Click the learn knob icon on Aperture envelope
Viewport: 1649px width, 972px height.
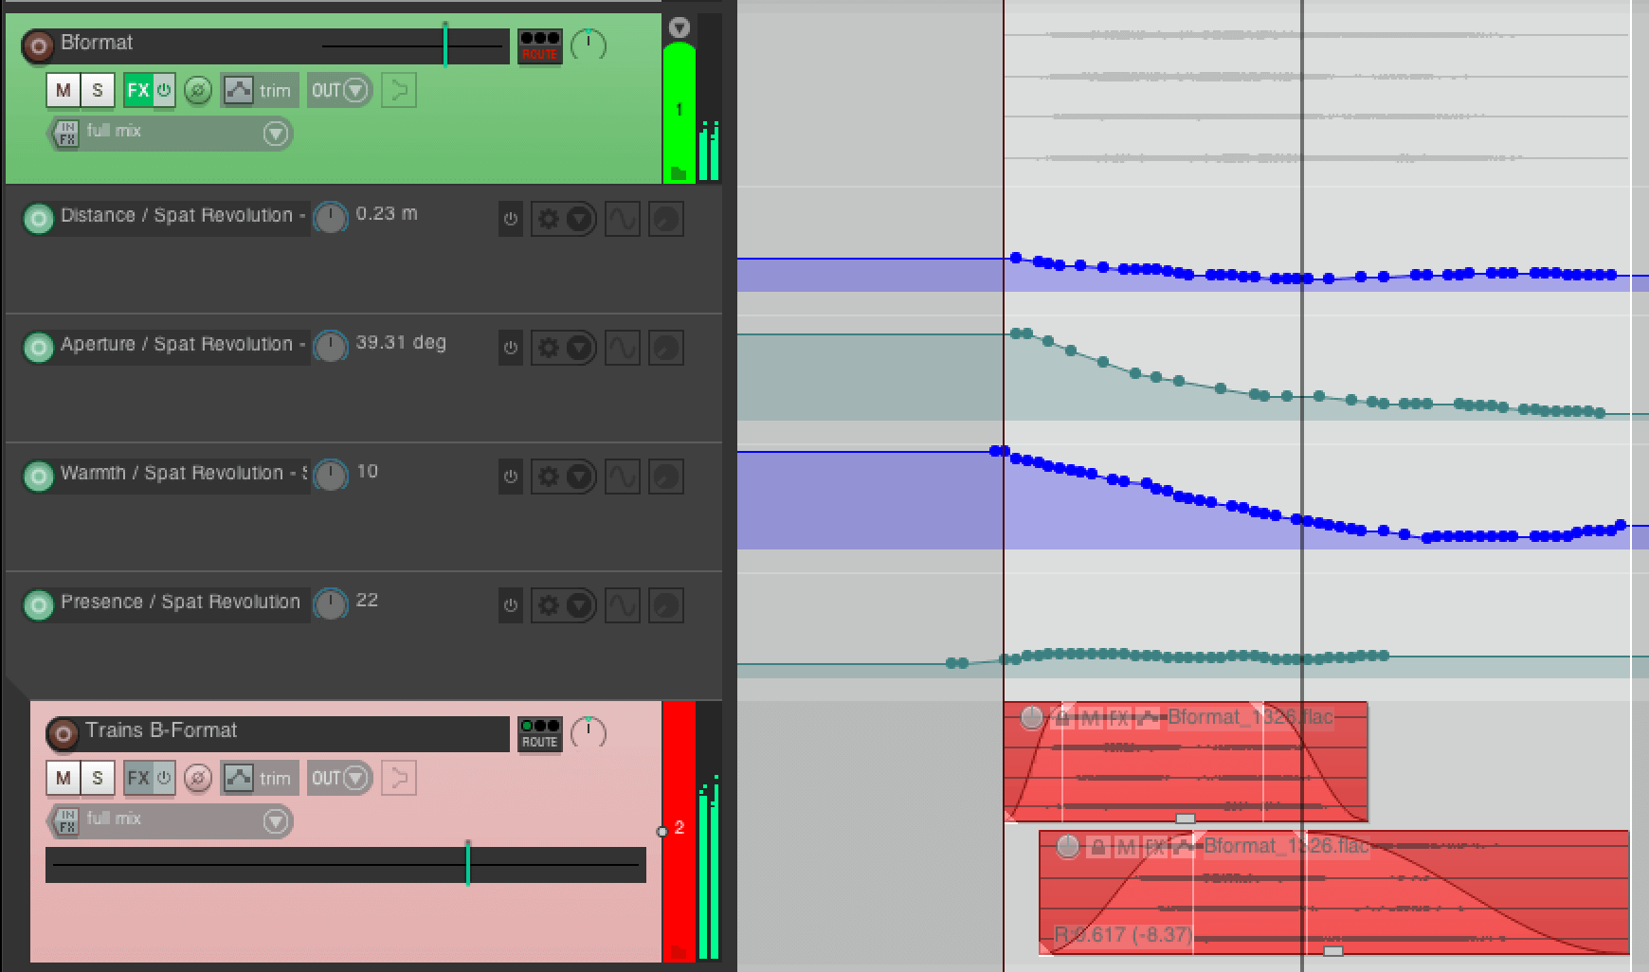(666, 348)
